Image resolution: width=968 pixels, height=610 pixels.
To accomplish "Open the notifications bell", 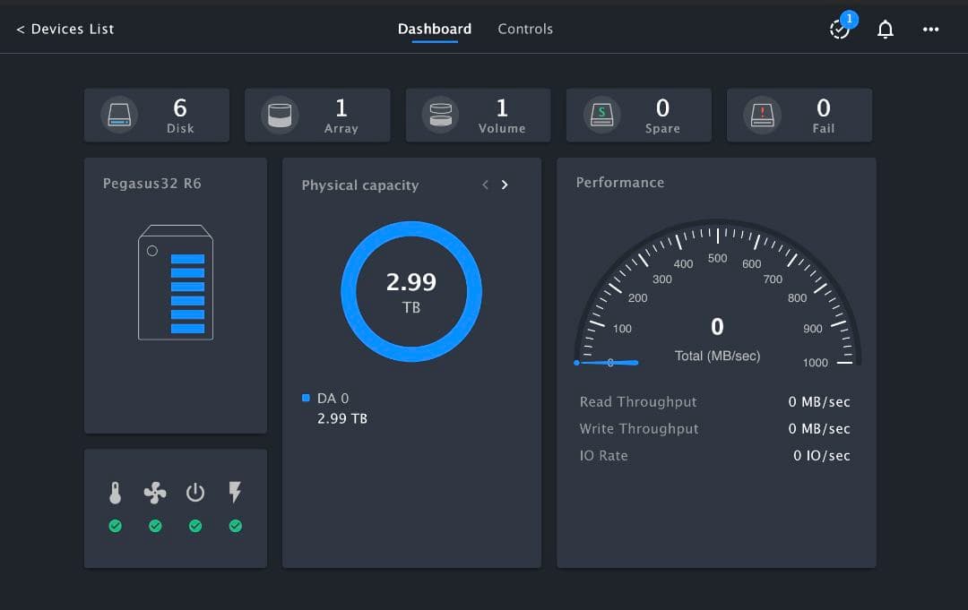I will [x=886, y=30].
